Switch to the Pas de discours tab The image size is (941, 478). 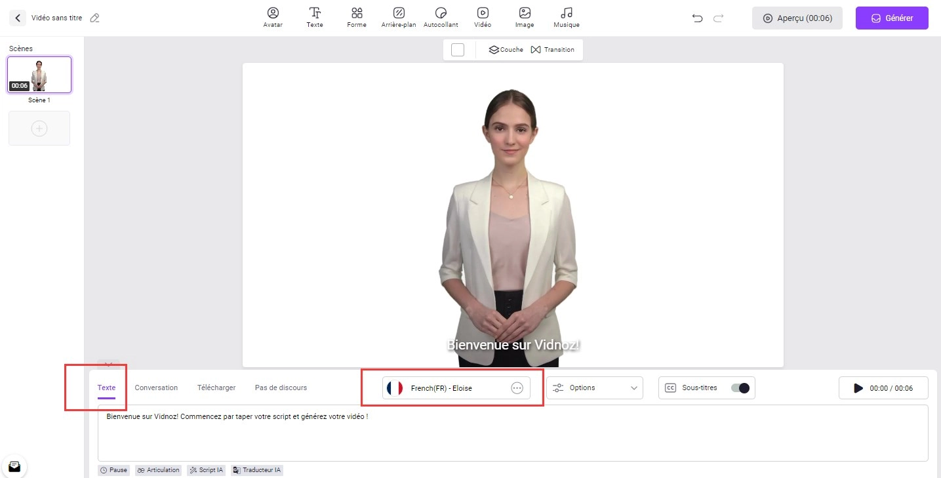pos(281,388)
